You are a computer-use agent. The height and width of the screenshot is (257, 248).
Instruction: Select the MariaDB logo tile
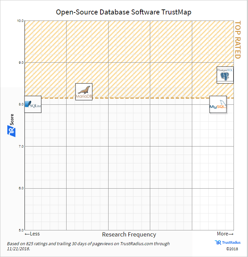tap(84, 92)
